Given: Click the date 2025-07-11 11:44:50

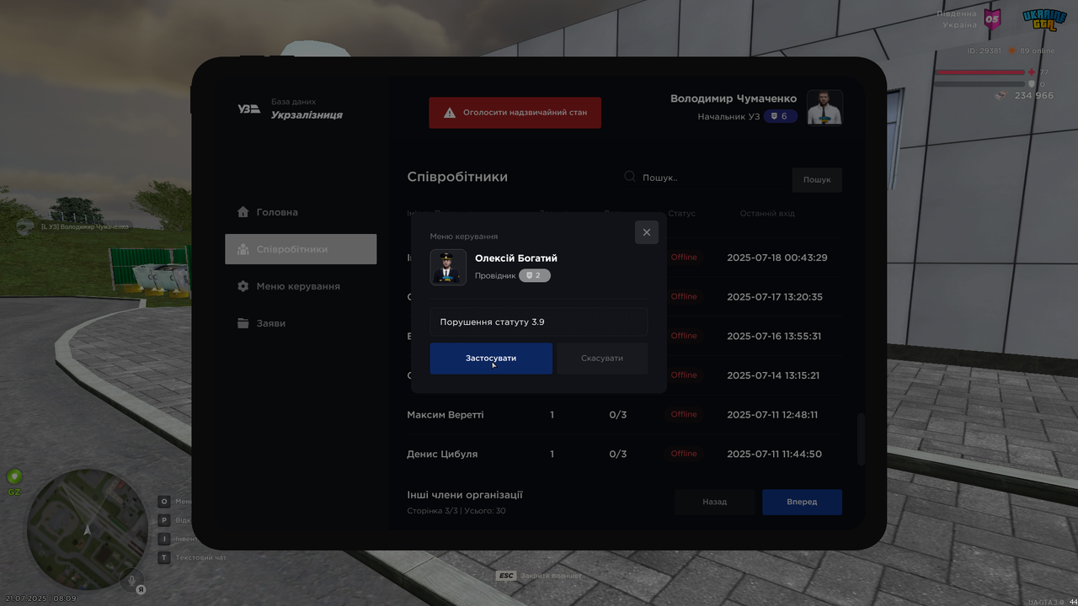Looking at the screenshot, I should tap(774, 454).
